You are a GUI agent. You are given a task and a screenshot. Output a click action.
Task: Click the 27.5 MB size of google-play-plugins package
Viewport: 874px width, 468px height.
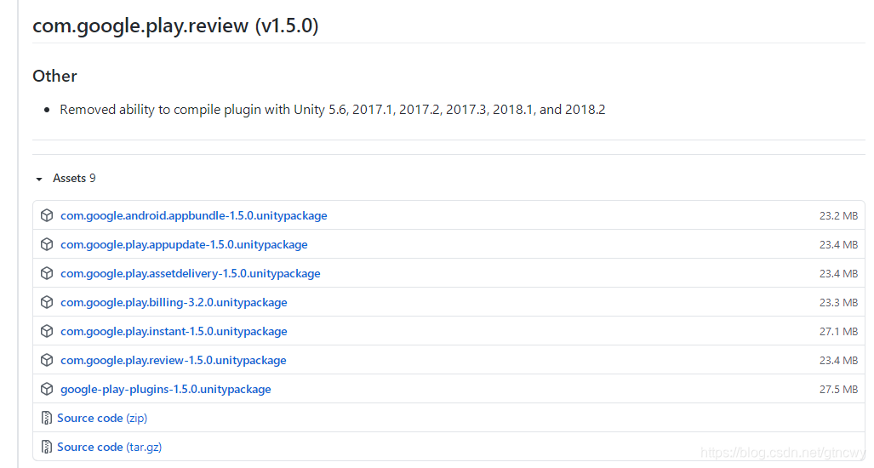838,390
